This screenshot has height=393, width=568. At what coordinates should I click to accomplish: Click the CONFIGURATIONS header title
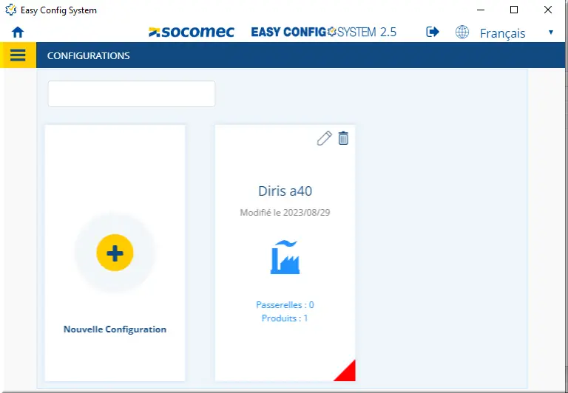click(89, 55)
